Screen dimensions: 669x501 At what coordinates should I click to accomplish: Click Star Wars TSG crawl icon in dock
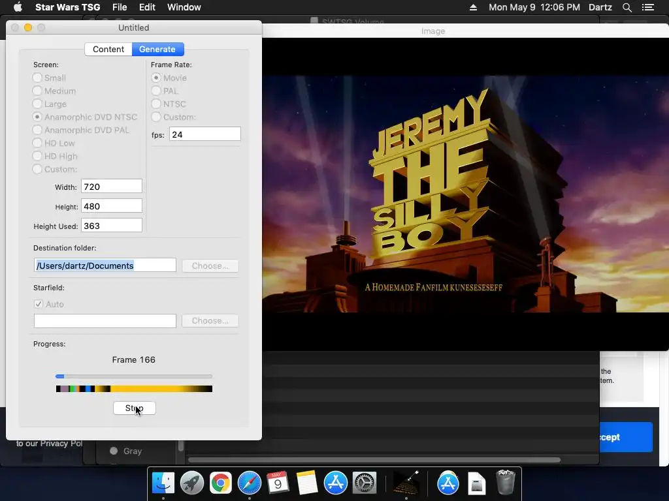(x=406, y=483)
